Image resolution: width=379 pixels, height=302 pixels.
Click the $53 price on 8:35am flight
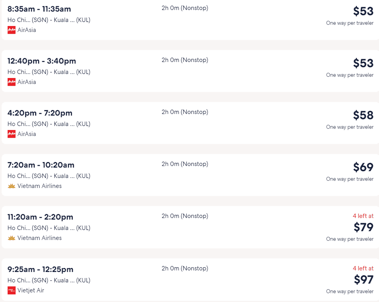click(363, 11)
